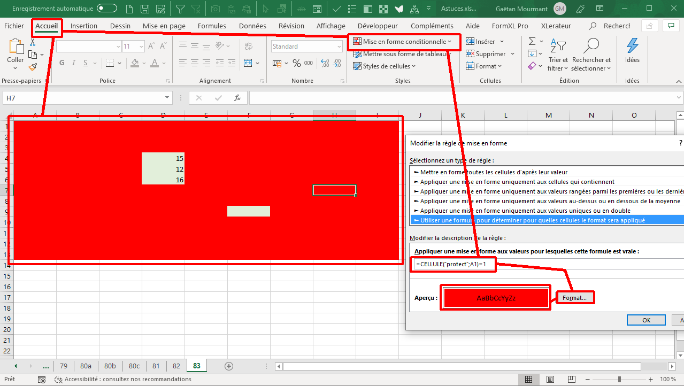Open Mettre sous forme de tableau menu
The image size is (684, 386).
coord(403,54)
